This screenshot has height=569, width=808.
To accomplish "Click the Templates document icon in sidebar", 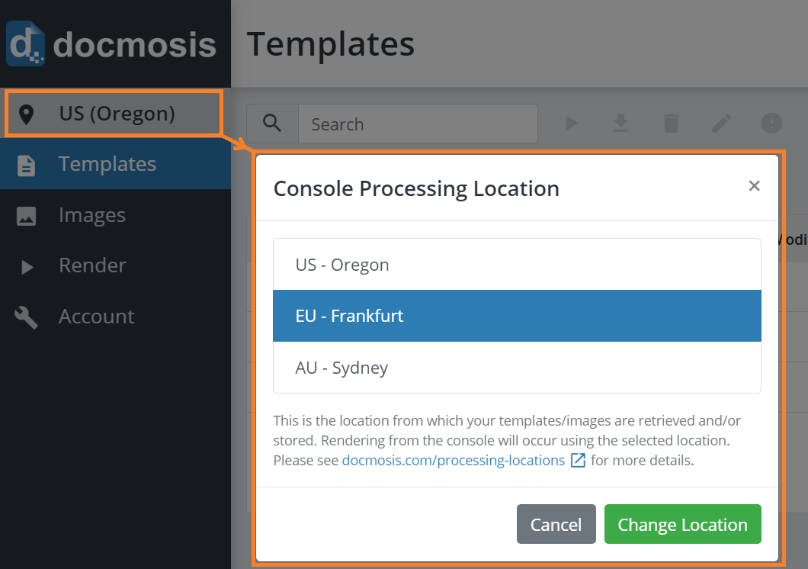I will click(x=26, y=166).
